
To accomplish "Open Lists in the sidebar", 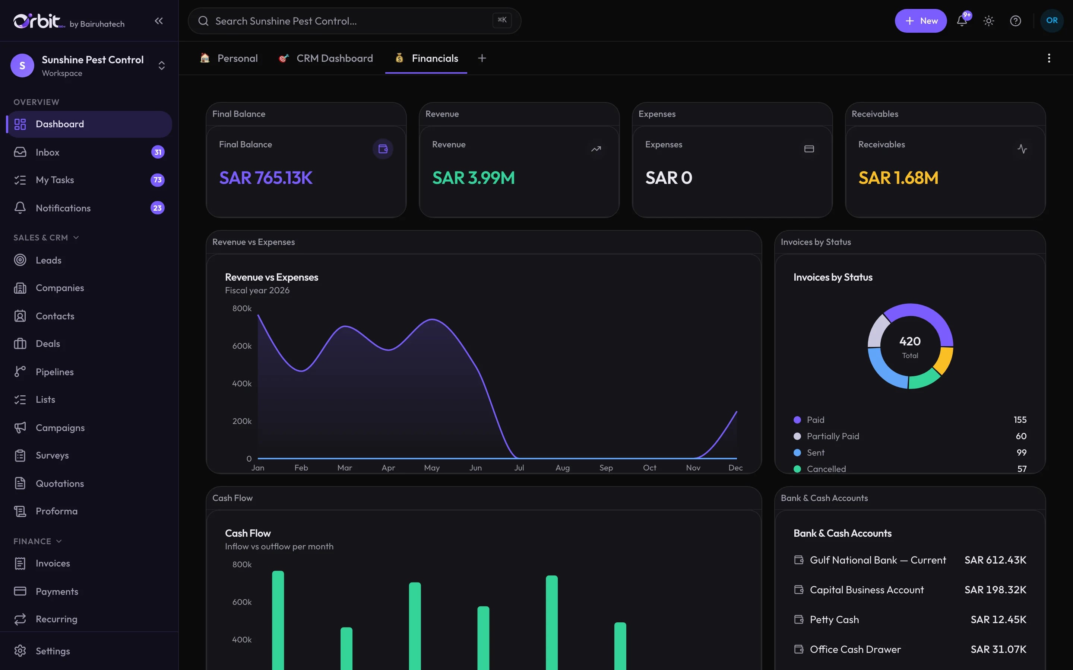I will [x=89, y=400].
